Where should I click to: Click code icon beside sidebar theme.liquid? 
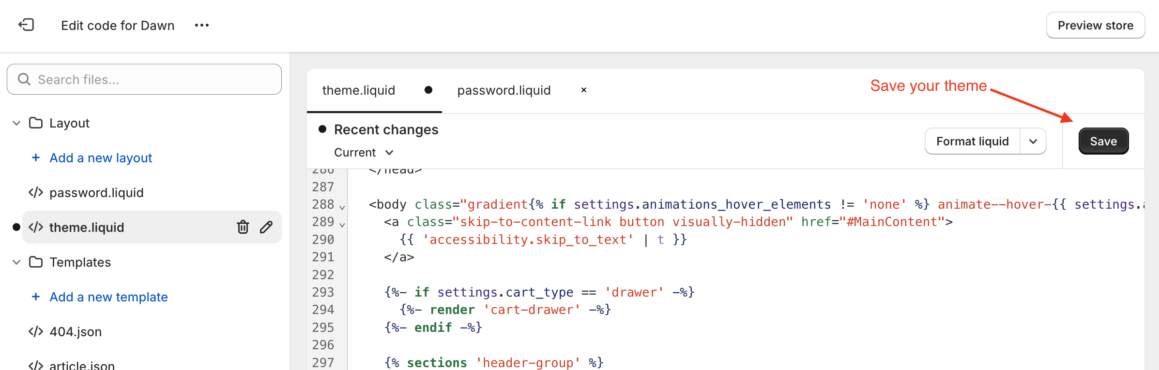pos(36,227)
